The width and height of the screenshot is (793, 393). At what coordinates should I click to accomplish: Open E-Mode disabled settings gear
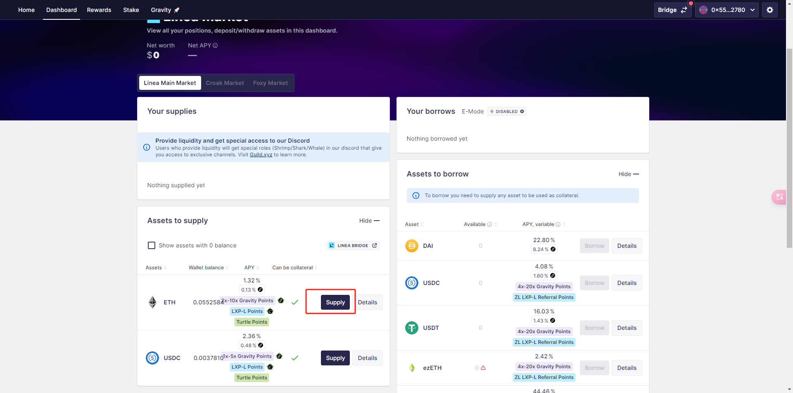[x=522, y=111]
